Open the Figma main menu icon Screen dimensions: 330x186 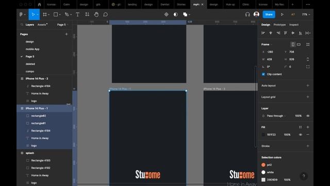coord(21,14)
